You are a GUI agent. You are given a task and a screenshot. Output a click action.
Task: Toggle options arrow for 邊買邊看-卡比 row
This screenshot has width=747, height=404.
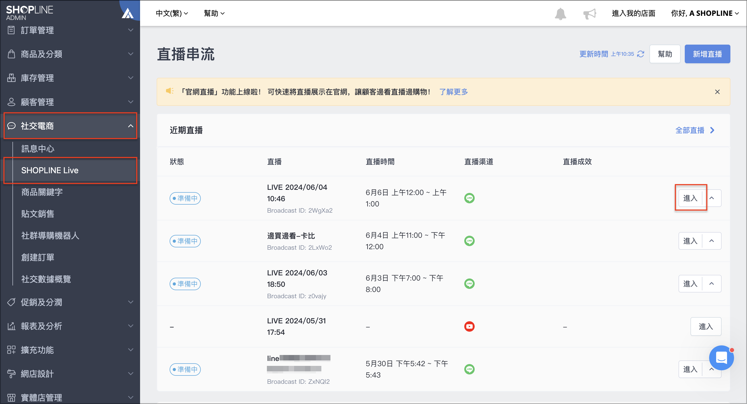point(712,241)
